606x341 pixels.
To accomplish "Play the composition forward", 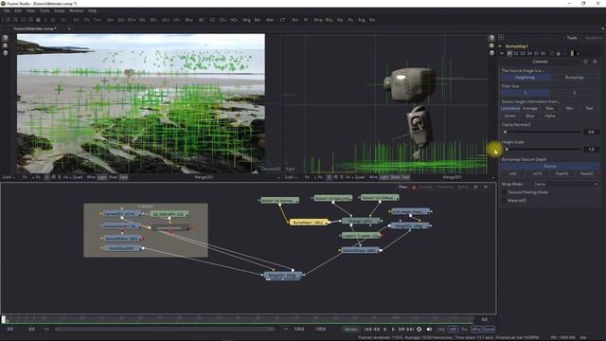I will [x=393, y=329].
